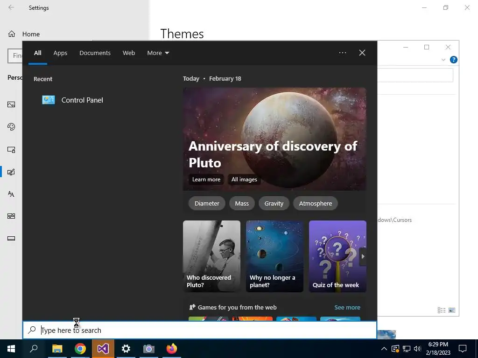Click the security tray icon with warning badge
The image size is (478, 358).
(x=395, y=349)
